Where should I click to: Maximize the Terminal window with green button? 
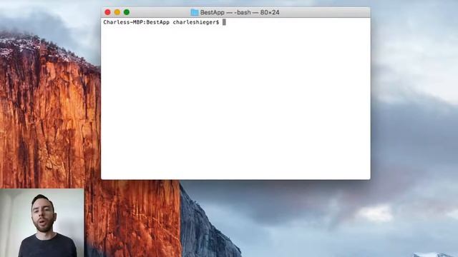pyautogui.click(x=127, y=12)
